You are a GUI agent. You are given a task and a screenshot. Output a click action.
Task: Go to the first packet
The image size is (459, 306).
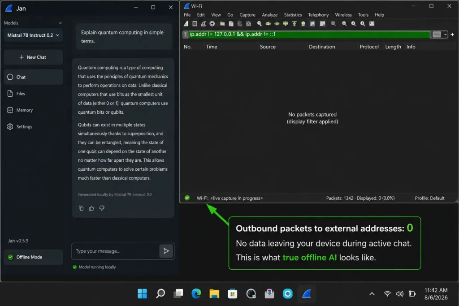(294, 24)
